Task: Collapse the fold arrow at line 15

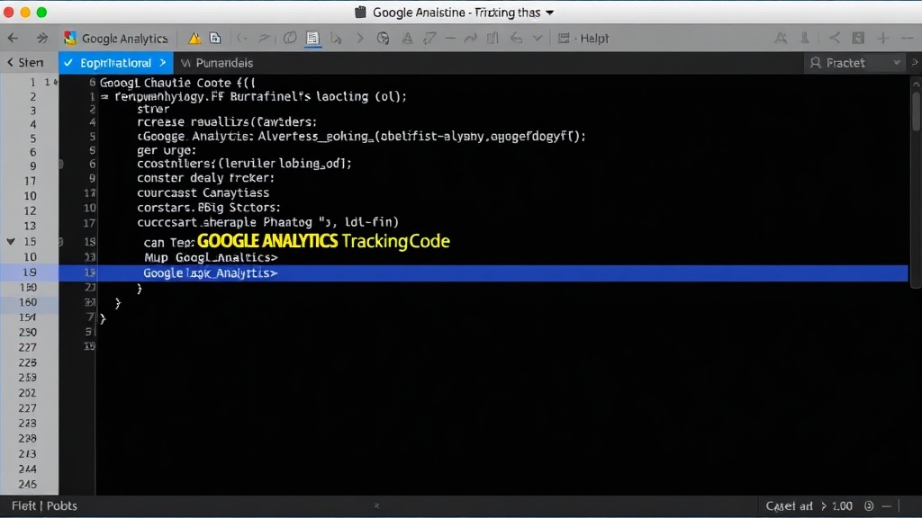Action: [x=11, y=241]
